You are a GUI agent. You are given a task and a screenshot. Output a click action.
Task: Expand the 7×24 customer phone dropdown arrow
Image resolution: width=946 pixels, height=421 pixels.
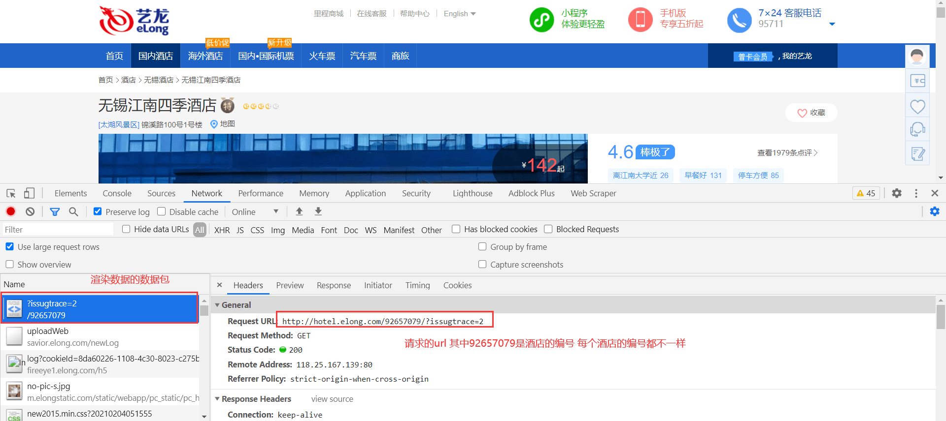(x=832, y=24)
